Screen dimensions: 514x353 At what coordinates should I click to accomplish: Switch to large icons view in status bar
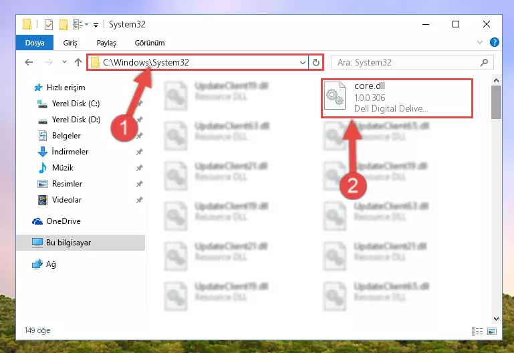pos(492,331)
